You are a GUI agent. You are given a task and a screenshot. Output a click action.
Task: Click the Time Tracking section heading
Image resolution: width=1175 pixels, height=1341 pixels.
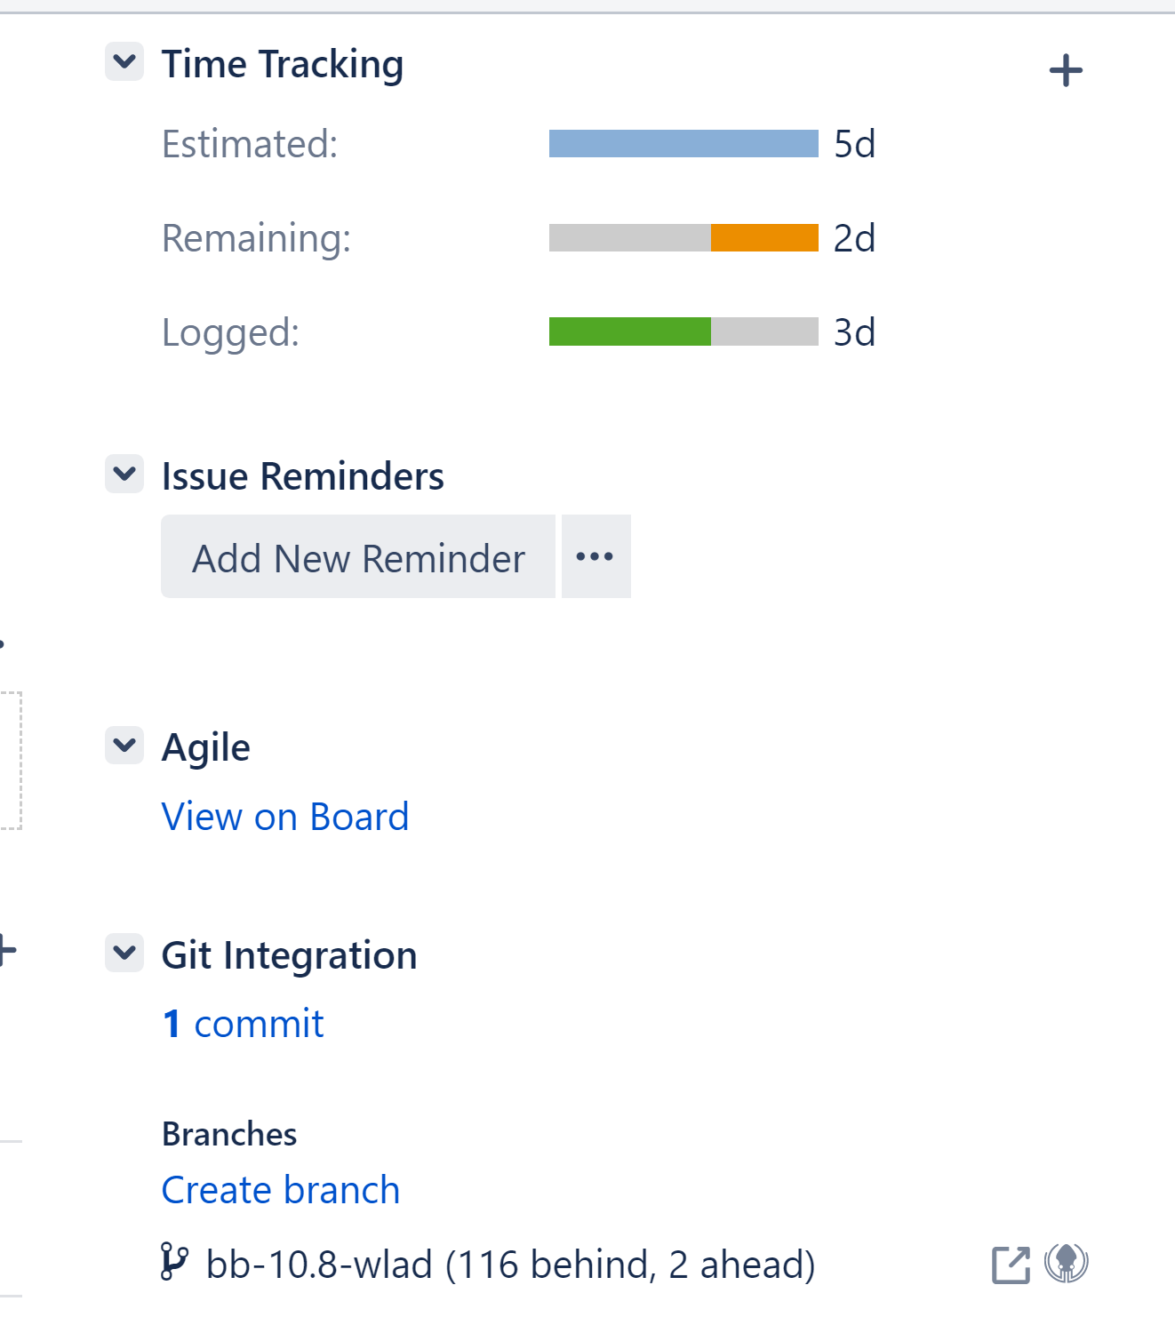coord(283,65)
